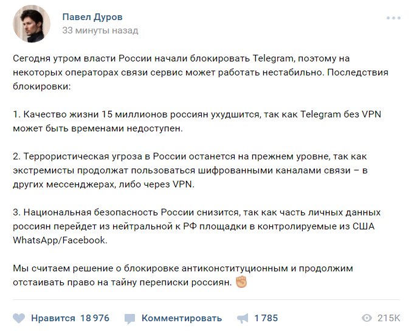This screenshot has height=331, width=414.
Task: Click the 1 785 reposts count
Action: [x=266, y=318]
